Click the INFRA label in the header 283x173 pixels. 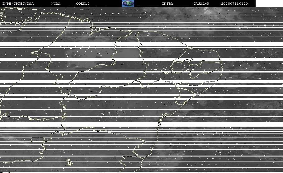167,3
